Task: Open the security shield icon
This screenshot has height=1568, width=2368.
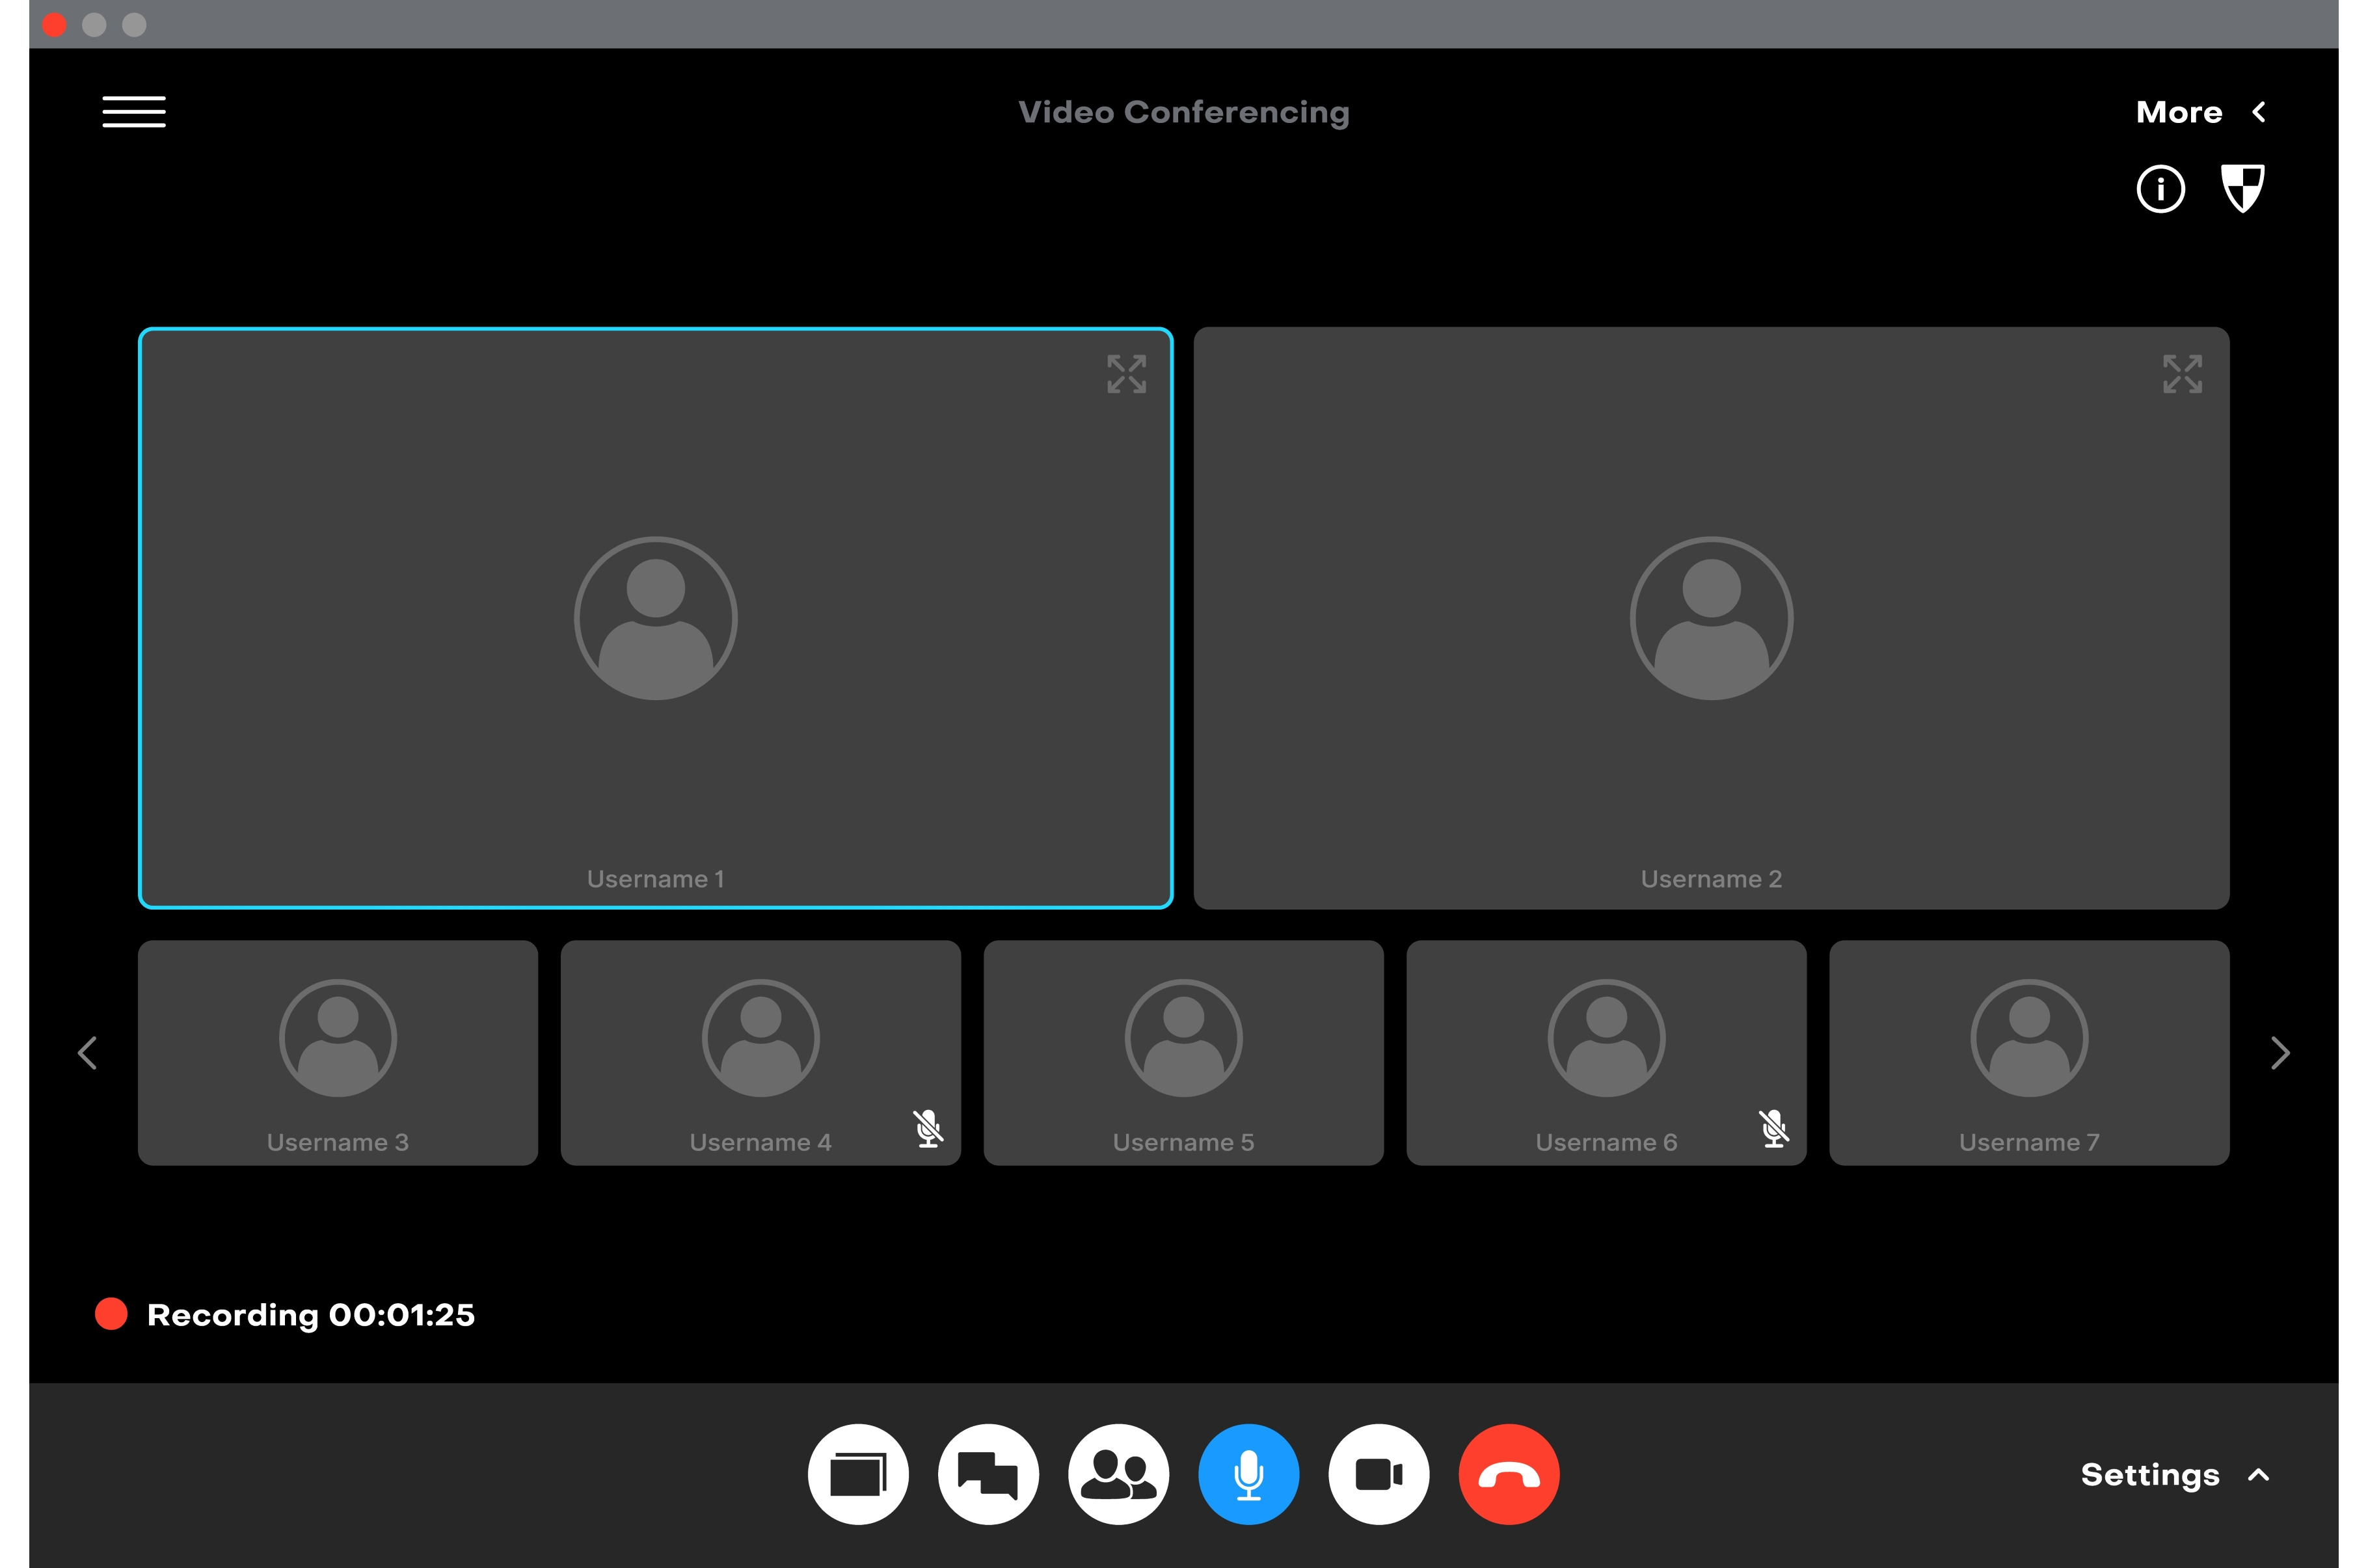Action: tap(2242, 188)
